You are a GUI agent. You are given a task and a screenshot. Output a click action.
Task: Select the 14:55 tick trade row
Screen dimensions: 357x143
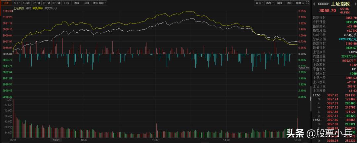tap(334, 95)
